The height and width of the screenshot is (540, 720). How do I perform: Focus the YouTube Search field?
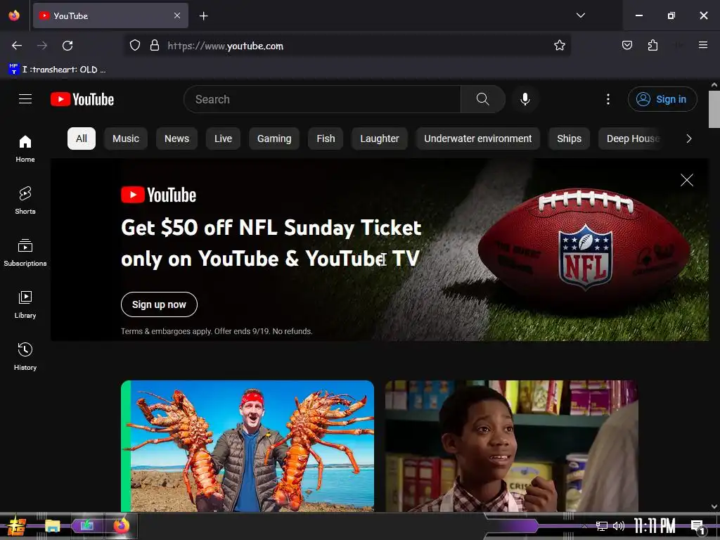[322, 99]
